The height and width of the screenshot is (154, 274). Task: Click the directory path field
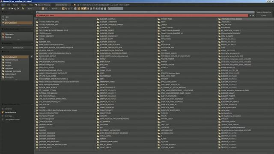pos(145,12)
